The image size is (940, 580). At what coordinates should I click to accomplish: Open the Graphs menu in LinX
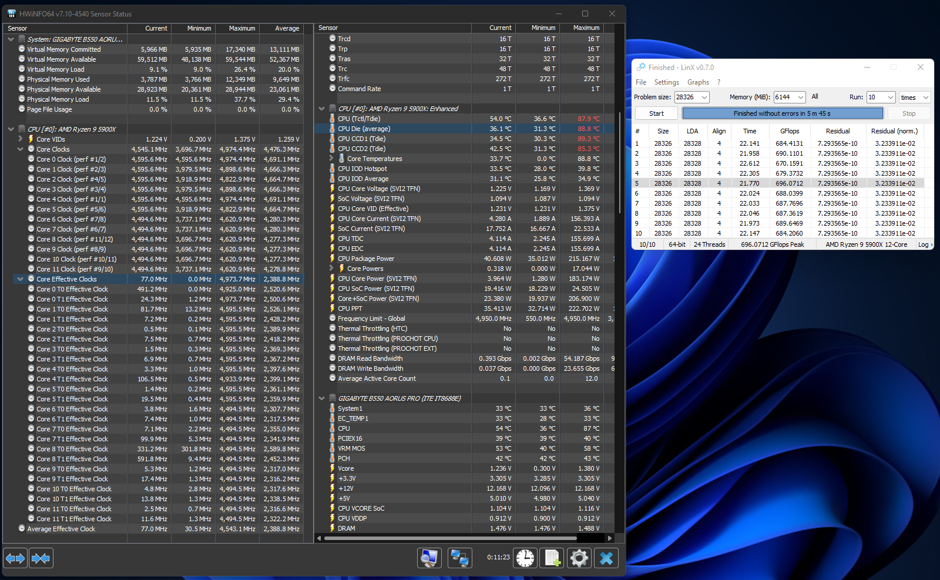[698, 82]
